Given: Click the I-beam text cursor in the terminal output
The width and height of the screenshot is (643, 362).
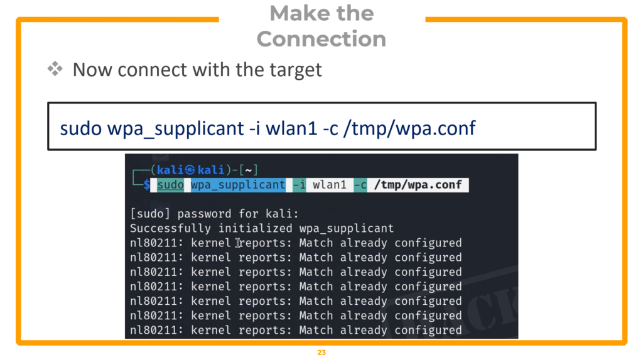Looking at the screenshot, I should click(239, 243).
